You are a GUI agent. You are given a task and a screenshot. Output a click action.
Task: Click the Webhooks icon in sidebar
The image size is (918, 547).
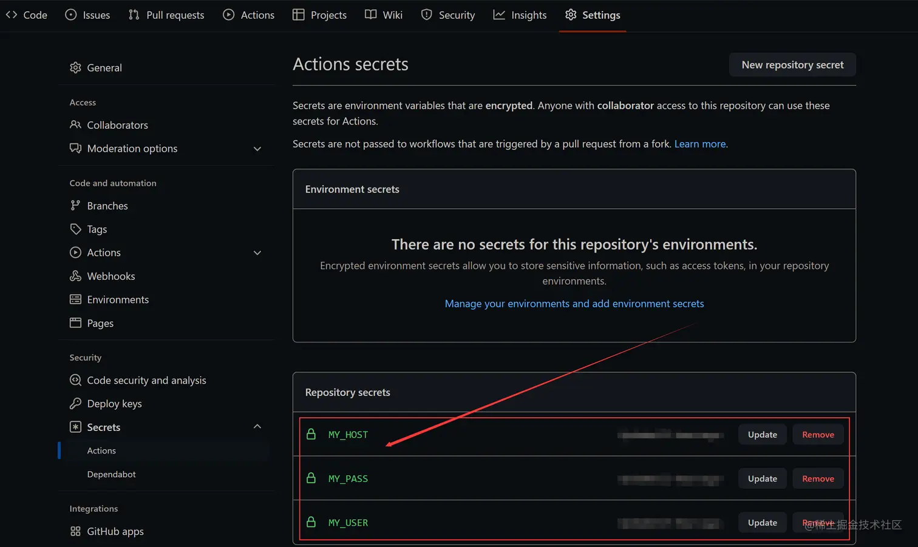(x=75, y=276)
